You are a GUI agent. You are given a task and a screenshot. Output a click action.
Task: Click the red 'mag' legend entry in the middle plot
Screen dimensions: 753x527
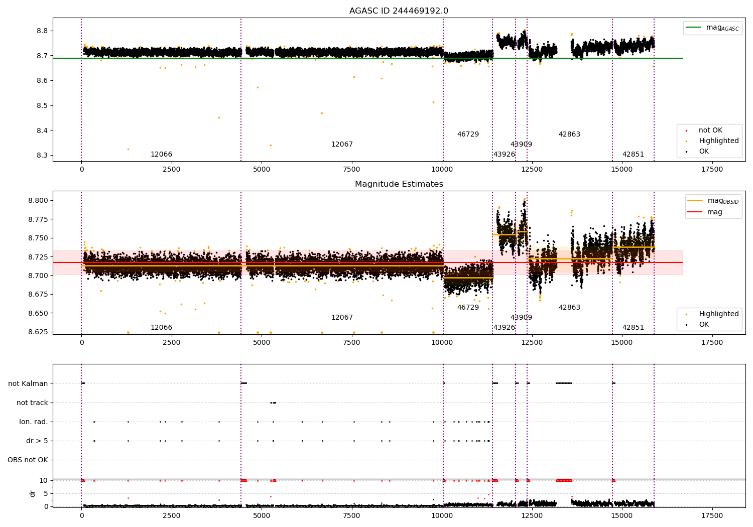705,212
